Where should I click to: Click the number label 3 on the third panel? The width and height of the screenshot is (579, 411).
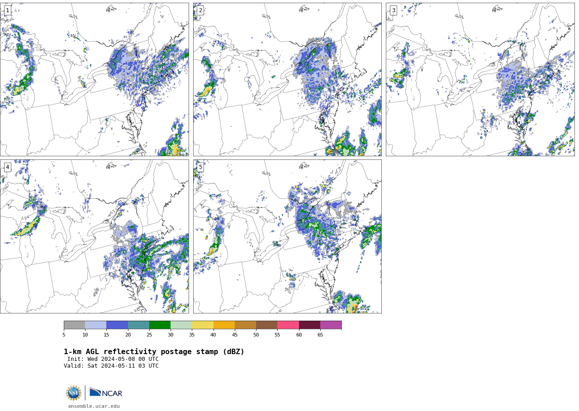click(394, 10)
